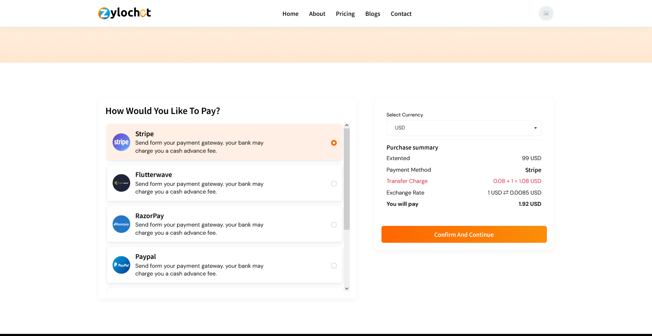Open the Pricing menu item
Viewport: 652px width, 336px height.
pos(345,14)
